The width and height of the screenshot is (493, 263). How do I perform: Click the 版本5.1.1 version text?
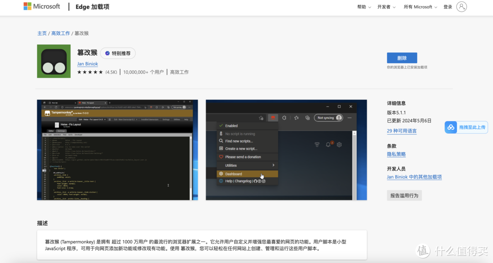tap(396, 113)
